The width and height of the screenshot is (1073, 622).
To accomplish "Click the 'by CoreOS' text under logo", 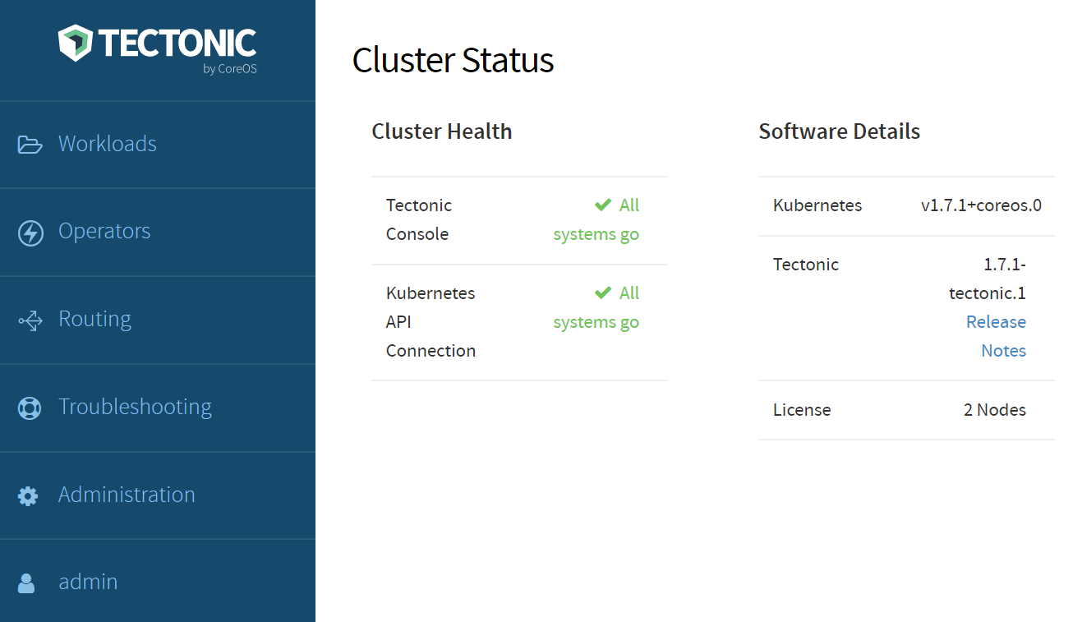I will (230, 69).
